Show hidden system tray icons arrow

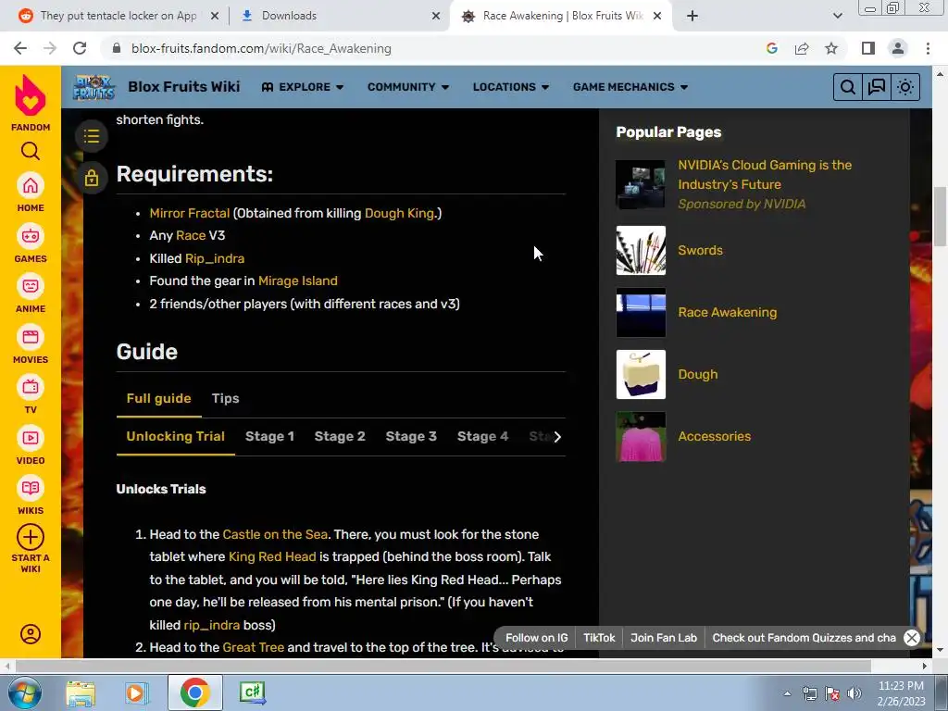tap(787, 693)
